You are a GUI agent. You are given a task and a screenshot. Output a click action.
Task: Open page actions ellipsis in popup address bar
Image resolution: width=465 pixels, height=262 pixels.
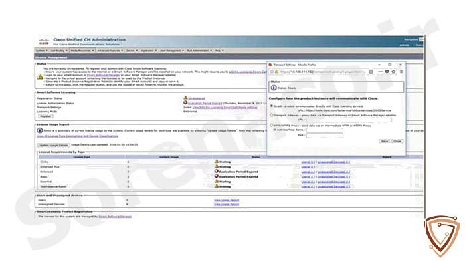380,72
